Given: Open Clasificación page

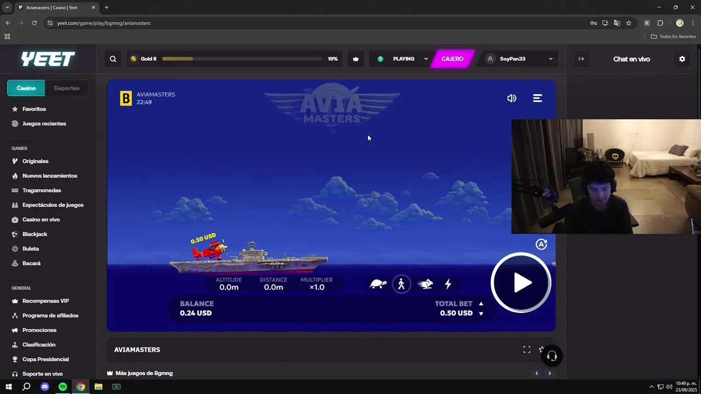Looking at the screenshot, I should (39, 345).
